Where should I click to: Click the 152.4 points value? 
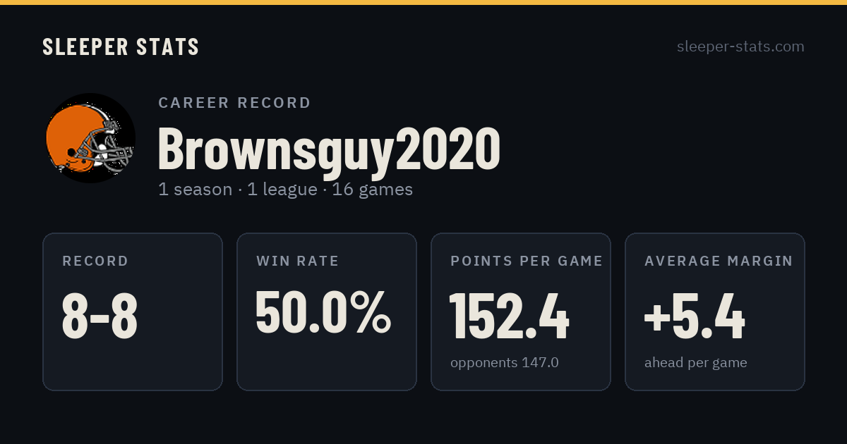tap(510, 316)
